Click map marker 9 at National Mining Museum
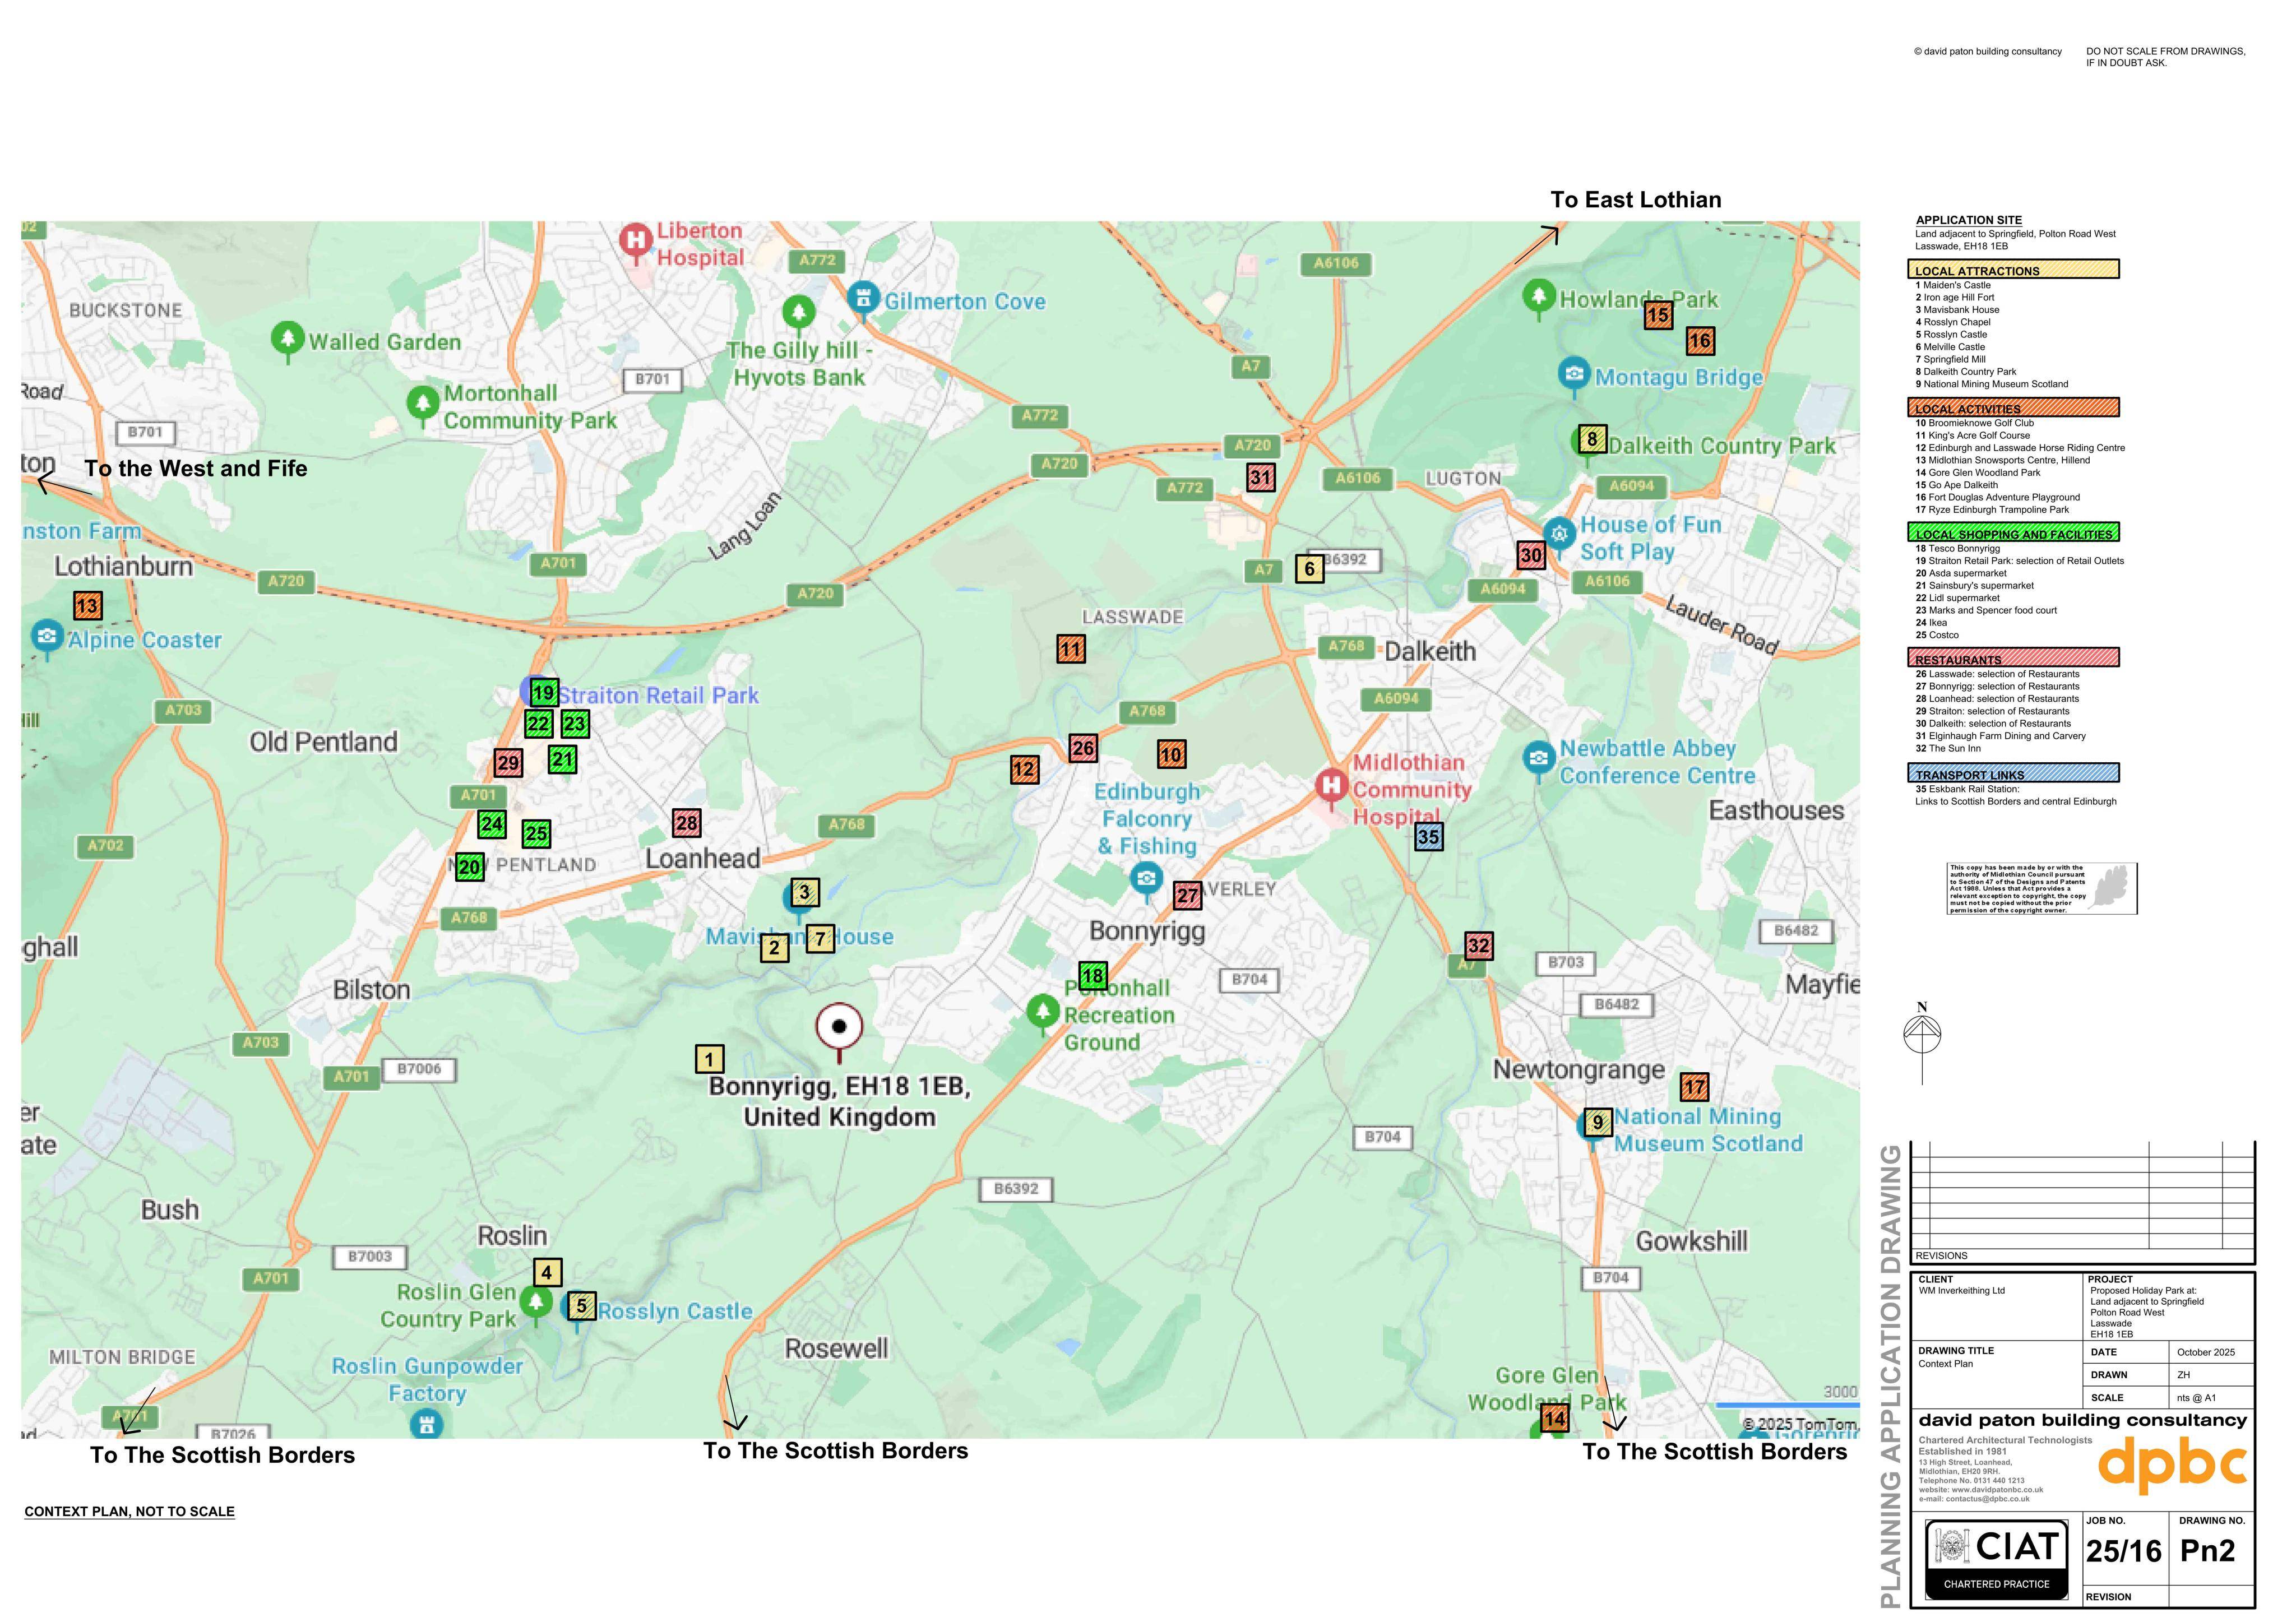2296x1622 pixels. click(1598, 1122)
